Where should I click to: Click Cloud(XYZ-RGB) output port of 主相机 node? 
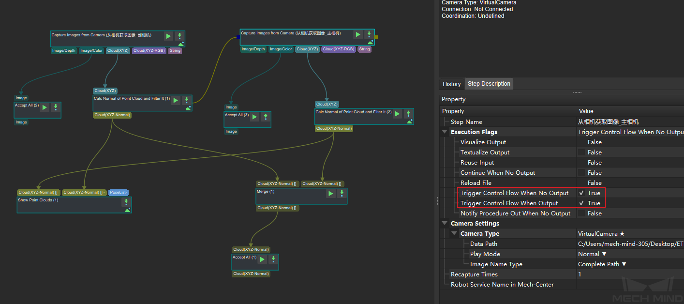point(339,49)
